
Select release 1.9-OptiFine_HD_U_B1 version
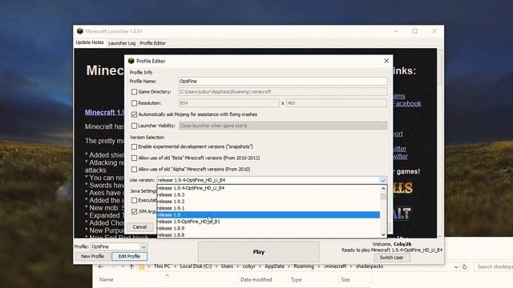click(269, 222)
